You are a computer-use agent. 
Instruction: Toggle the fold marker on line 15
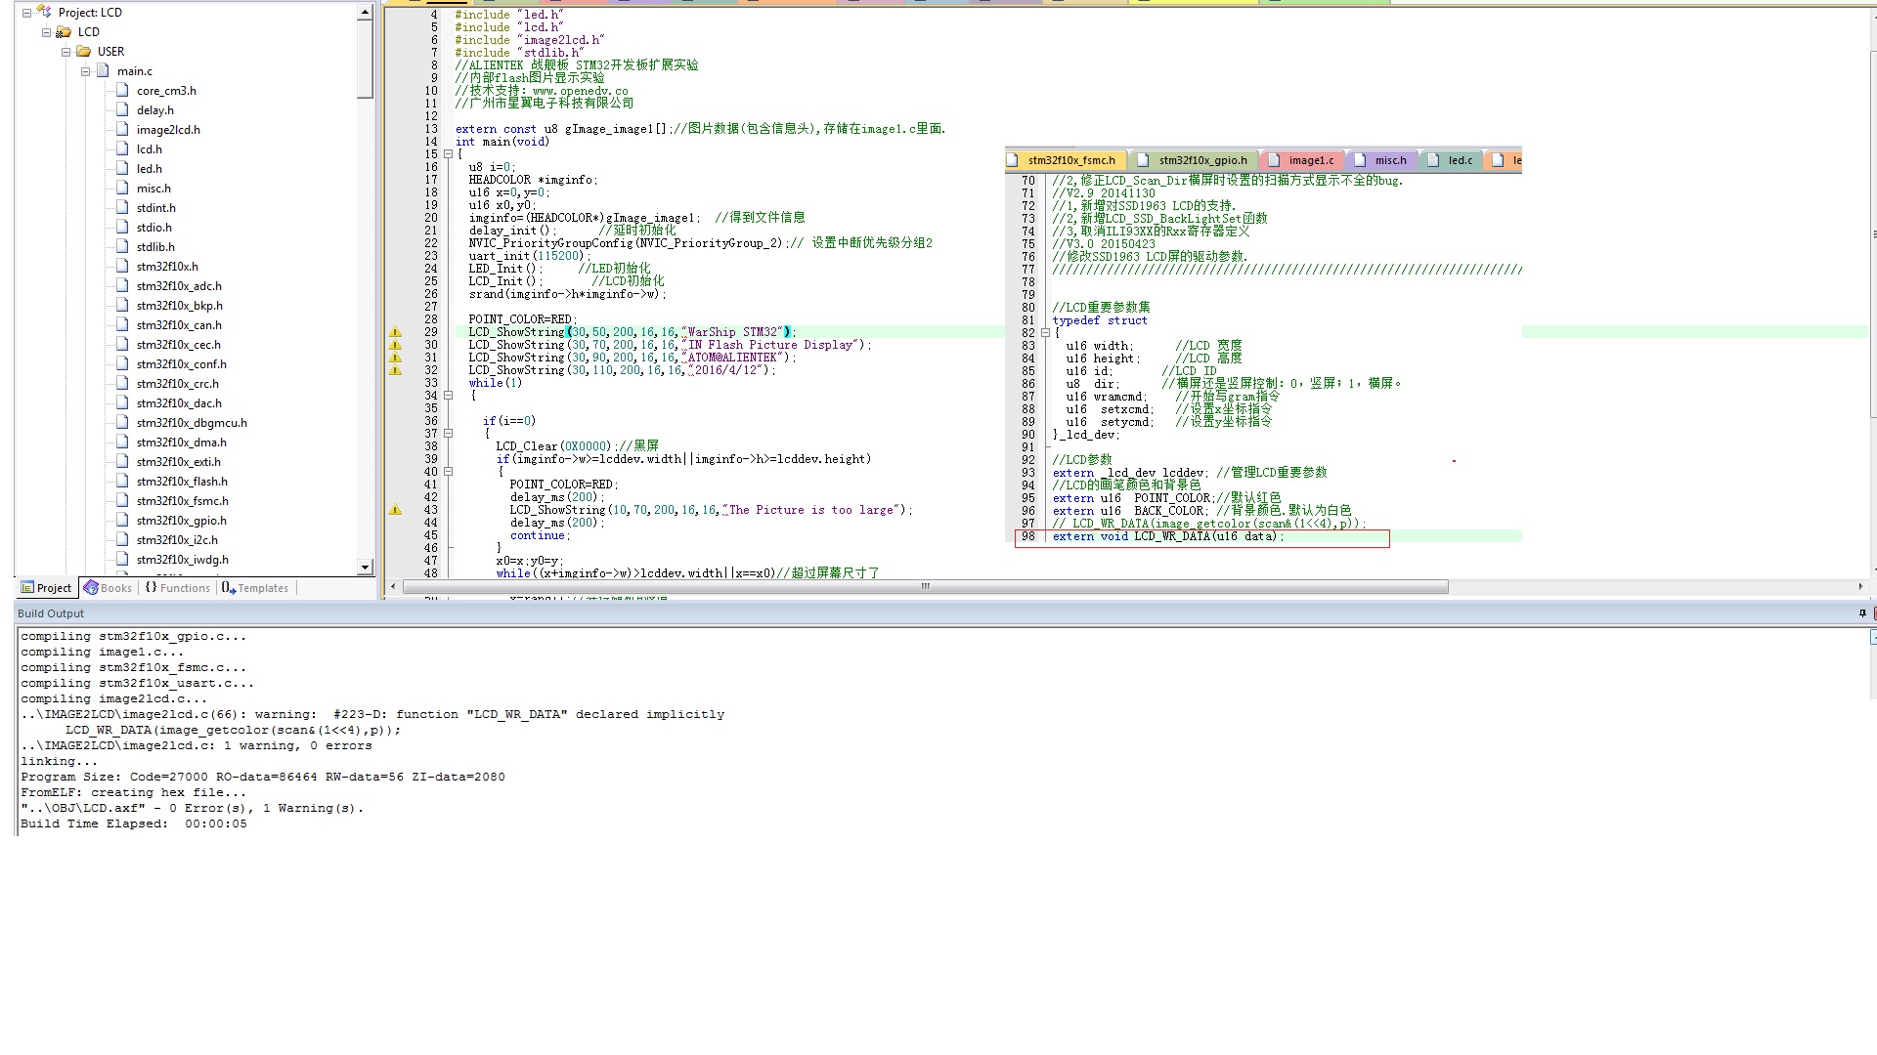[448, 154]
